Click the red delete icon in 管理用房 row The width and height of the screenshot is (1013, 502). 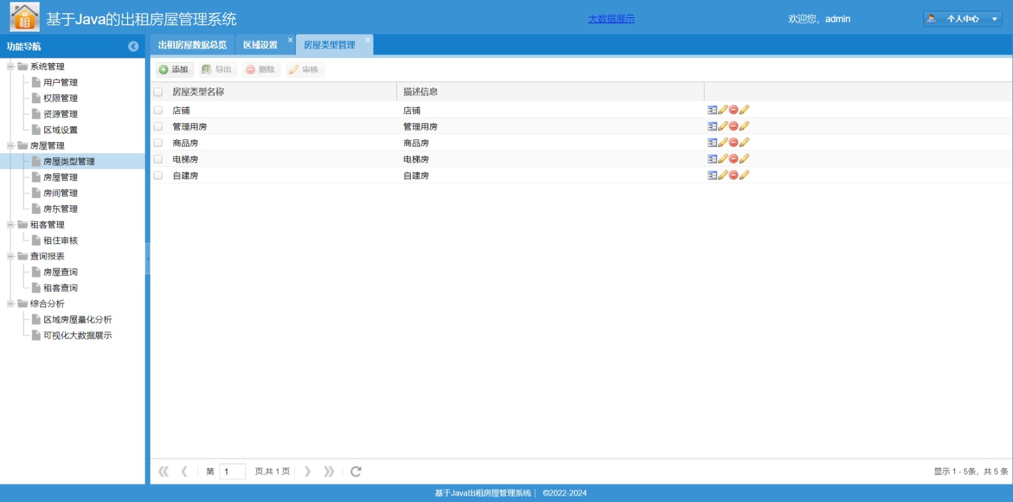coord(733,126)
